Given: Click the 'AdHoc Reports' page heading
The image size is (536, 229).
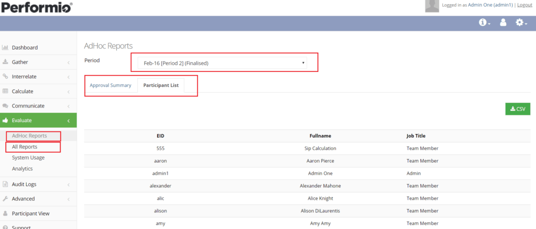Looking at the screenshot, I should [108, 46].
